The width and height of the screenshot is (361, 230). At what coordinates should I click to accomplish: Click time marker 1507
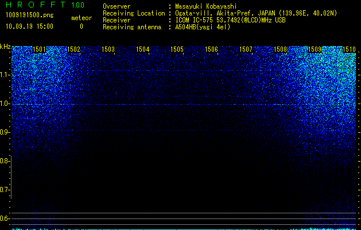coord(246,49)
